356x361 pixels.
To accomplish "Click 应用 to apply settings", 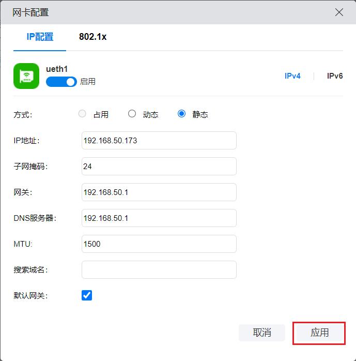I will click(x=319, y=333).
